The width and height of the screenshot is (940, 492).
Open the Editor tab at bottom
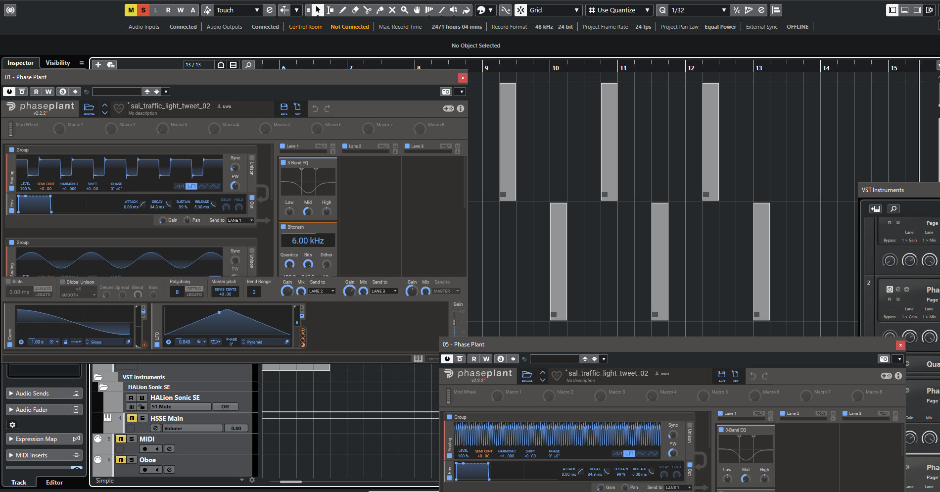(54, 483)
